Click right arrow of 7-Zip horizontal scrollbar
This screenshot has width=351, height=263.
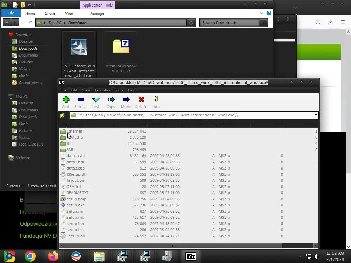pyautogui.click(x=315, y=246)
